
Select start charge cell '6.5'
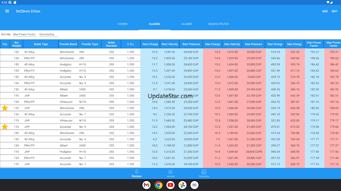(x=155, y=139)
